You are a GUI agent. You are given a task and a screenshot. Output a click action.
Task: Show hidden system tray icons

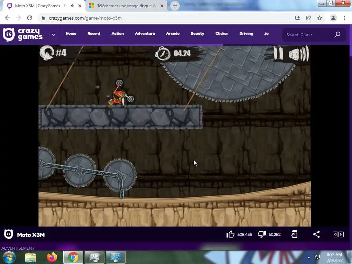[309, 257]
